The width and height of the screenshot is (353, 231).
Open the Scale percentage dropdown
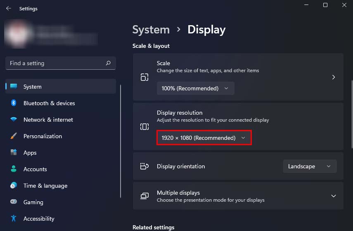pyautogui.click(x=195, y=88)
